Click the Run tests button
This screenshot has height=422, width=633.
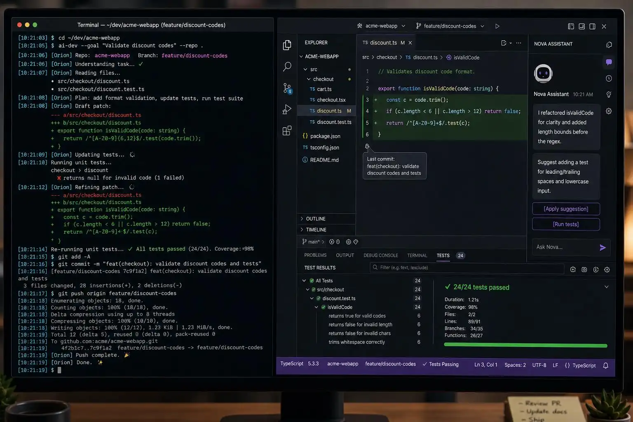click(x=566, y=224)
